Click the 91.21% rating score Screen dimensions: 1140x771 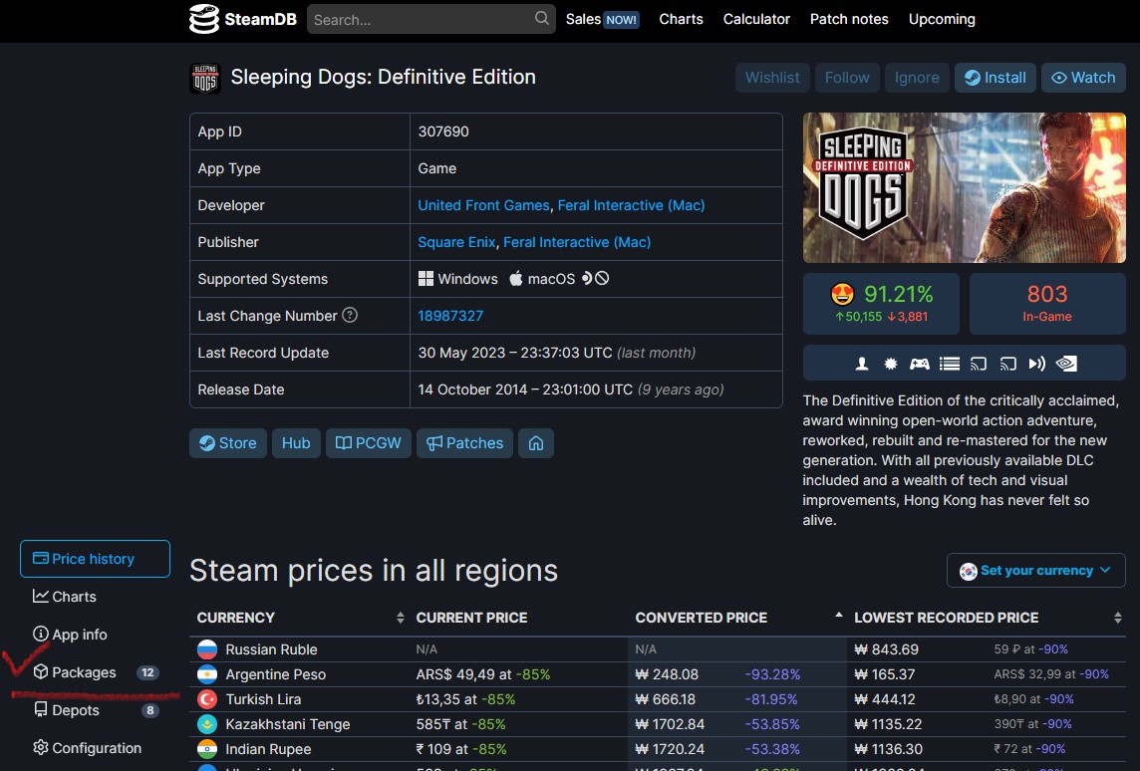898,294
